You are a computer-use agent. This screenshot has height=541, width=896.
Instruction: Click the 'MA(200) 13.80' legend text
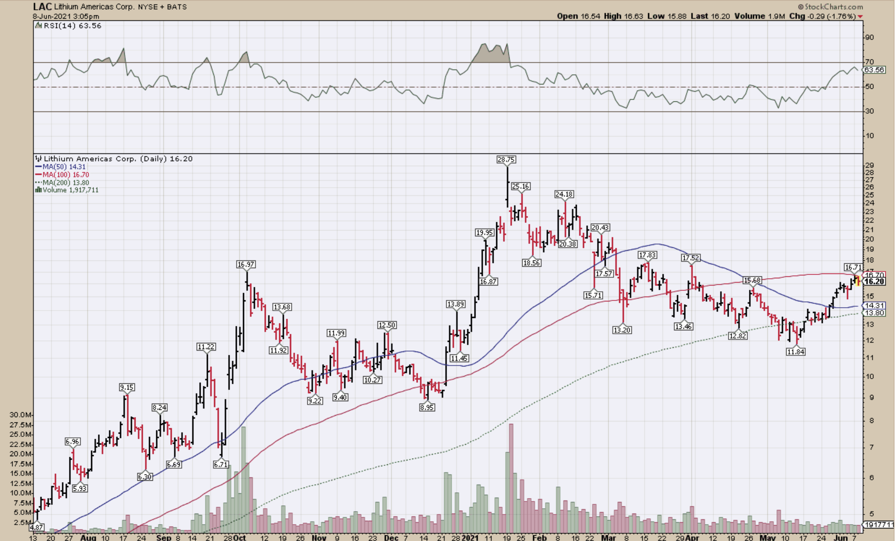pos(66,183)
